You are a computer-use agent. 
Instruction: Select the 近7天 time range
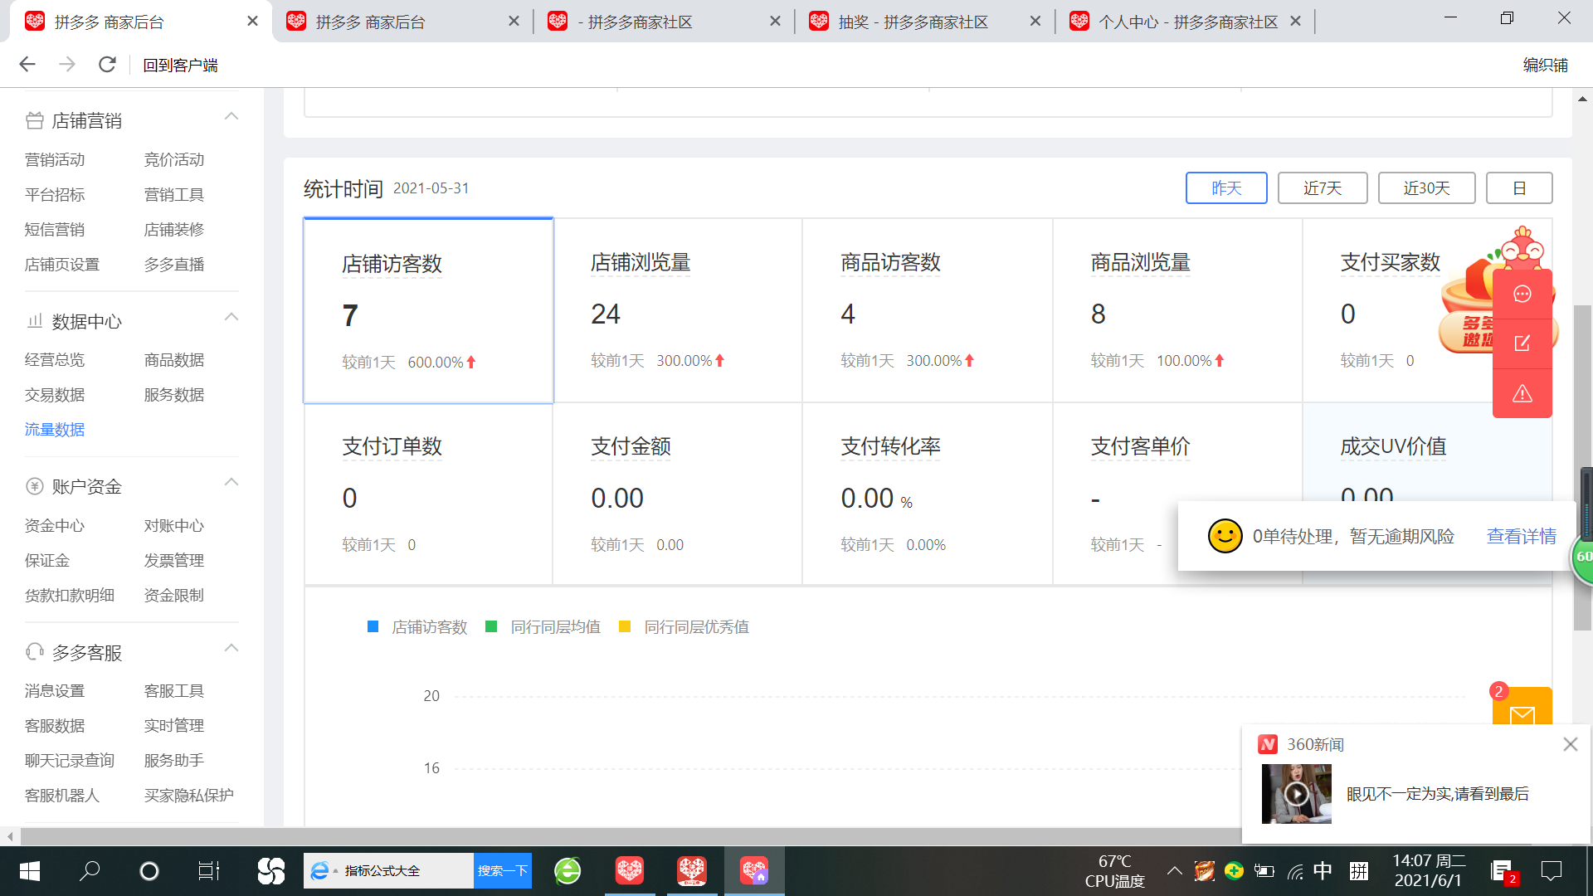pos(1323,188)
